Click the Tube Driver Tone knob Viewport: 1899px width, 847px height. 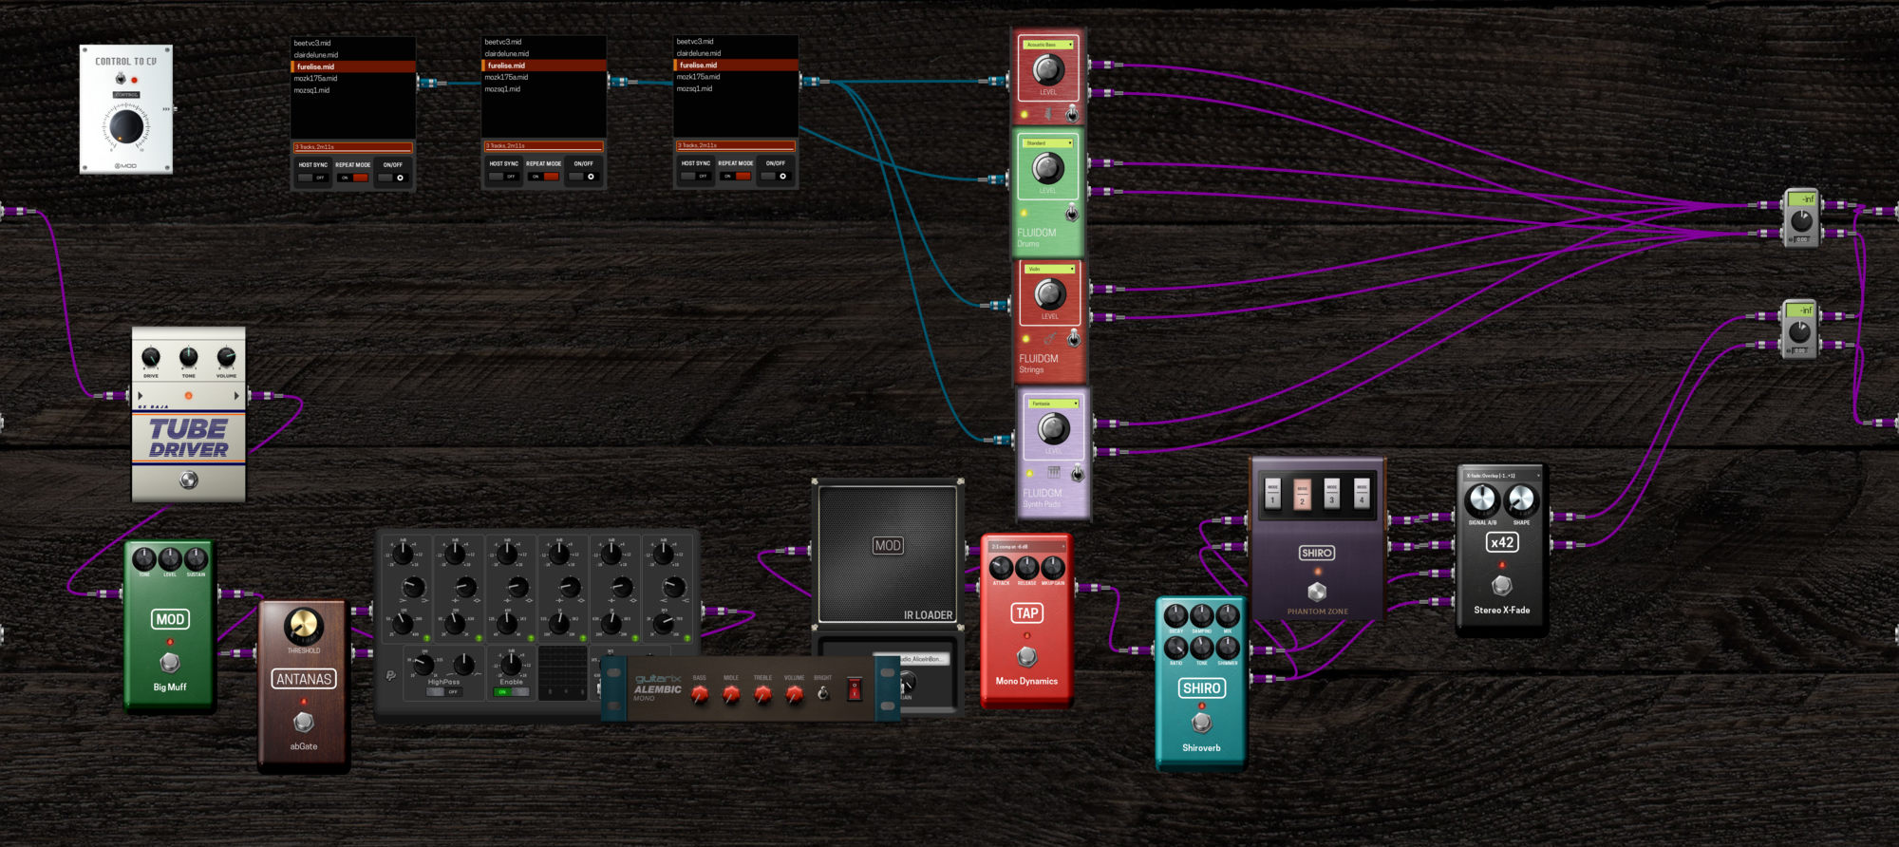189,357
